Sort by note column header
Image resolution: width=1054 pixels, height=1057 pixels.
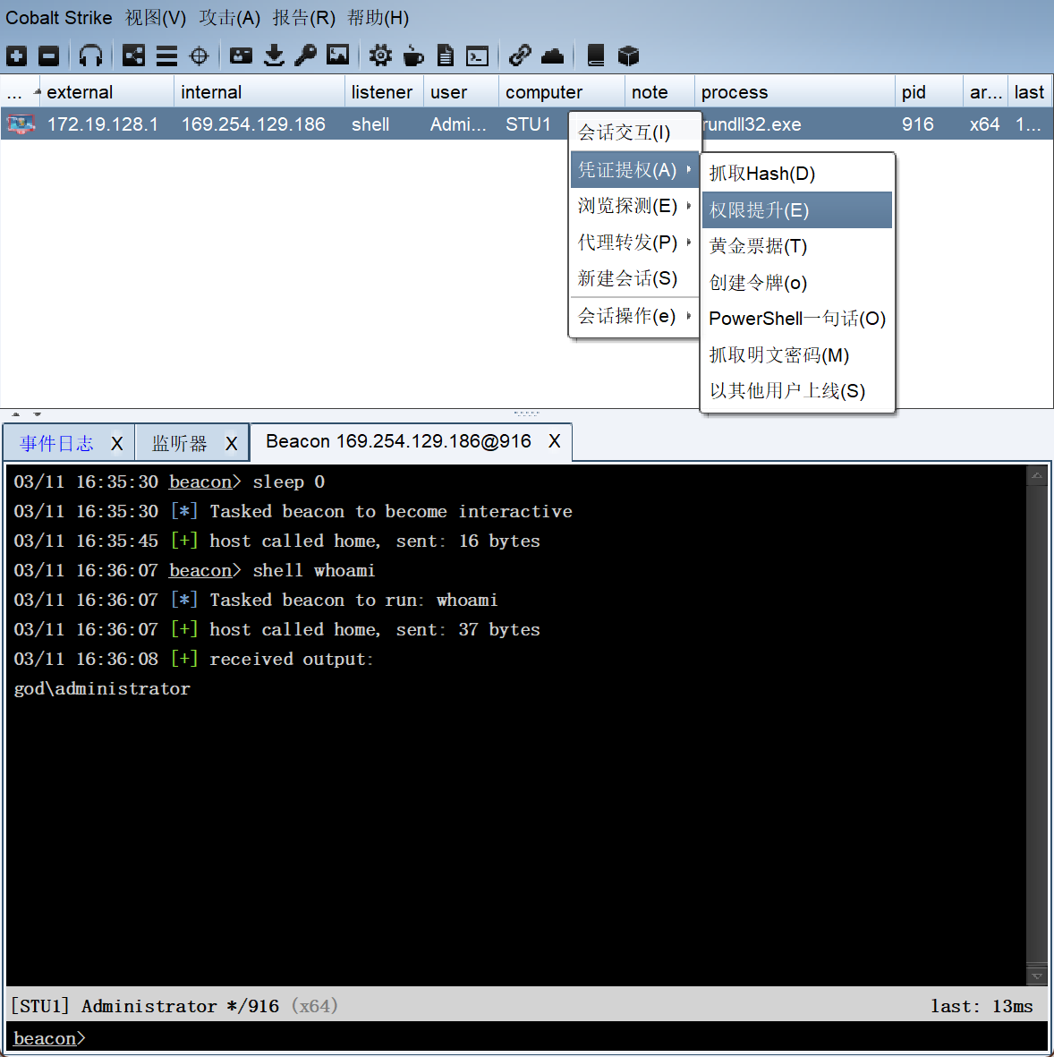pos(659,91)
